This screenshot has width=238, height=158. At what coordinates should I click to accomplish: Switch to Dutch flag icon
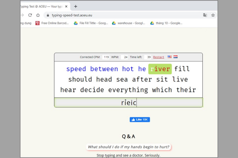pos(175,57)
